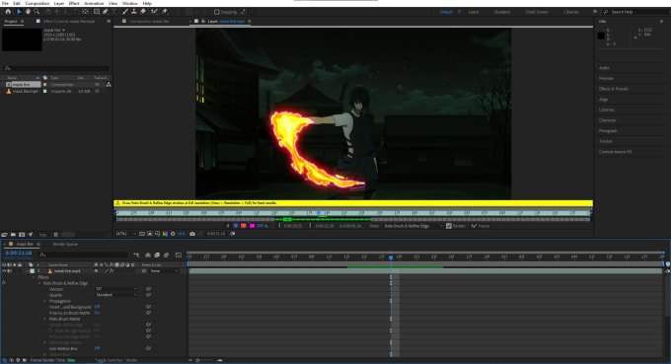Select the Pen tool

coord(106,12)
